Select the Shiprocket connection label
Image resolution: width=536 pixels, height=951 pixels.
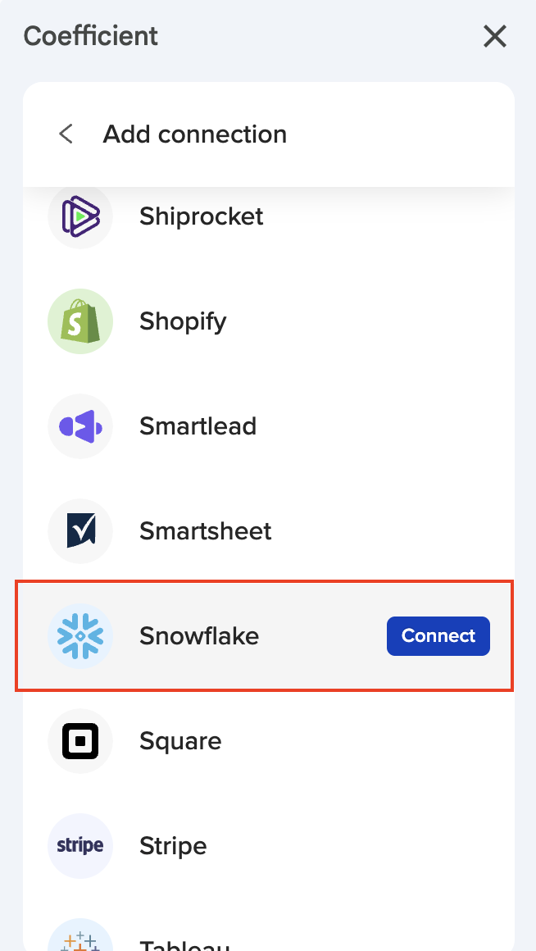(202, 216)
